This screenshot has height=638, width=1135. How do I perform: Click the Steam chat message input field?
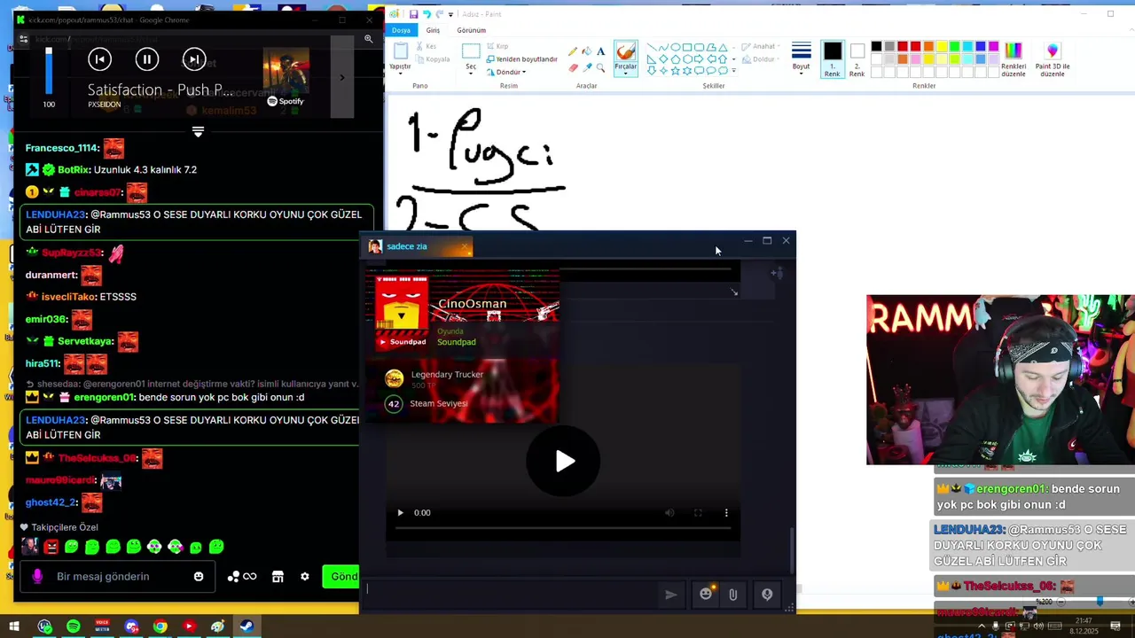tap(510, 595)
